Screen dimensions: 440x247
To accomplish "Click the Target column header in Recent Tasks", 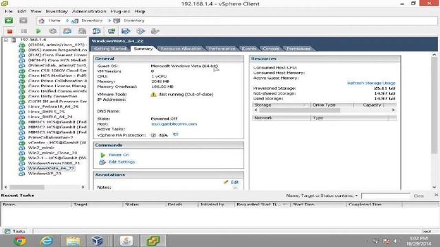I will pyautogui.click(x=97, y=204).
